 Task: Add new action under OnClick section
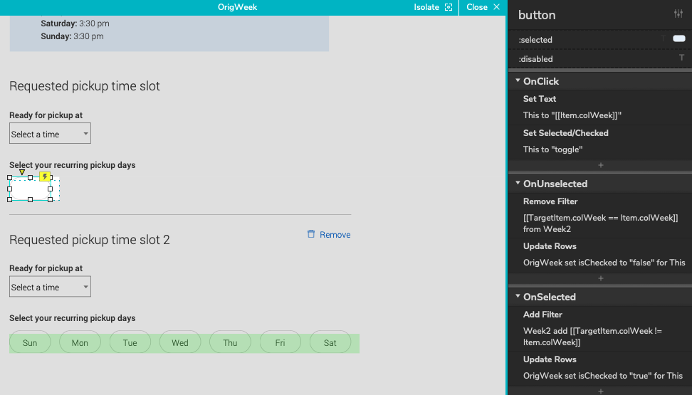(600, 165)
